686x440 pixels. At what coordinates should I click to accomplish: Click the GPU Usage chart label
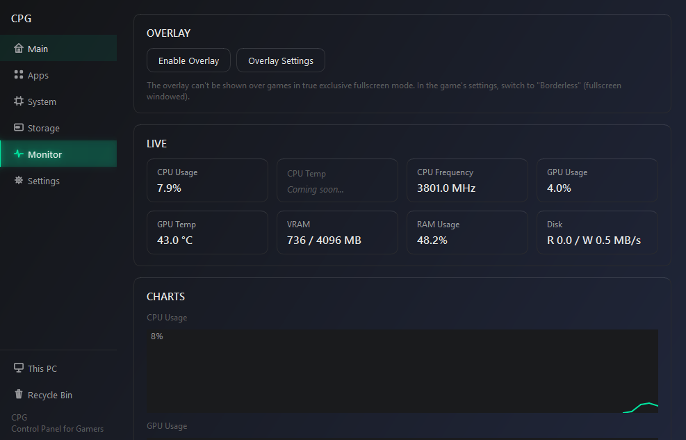(x=167, y=426)
